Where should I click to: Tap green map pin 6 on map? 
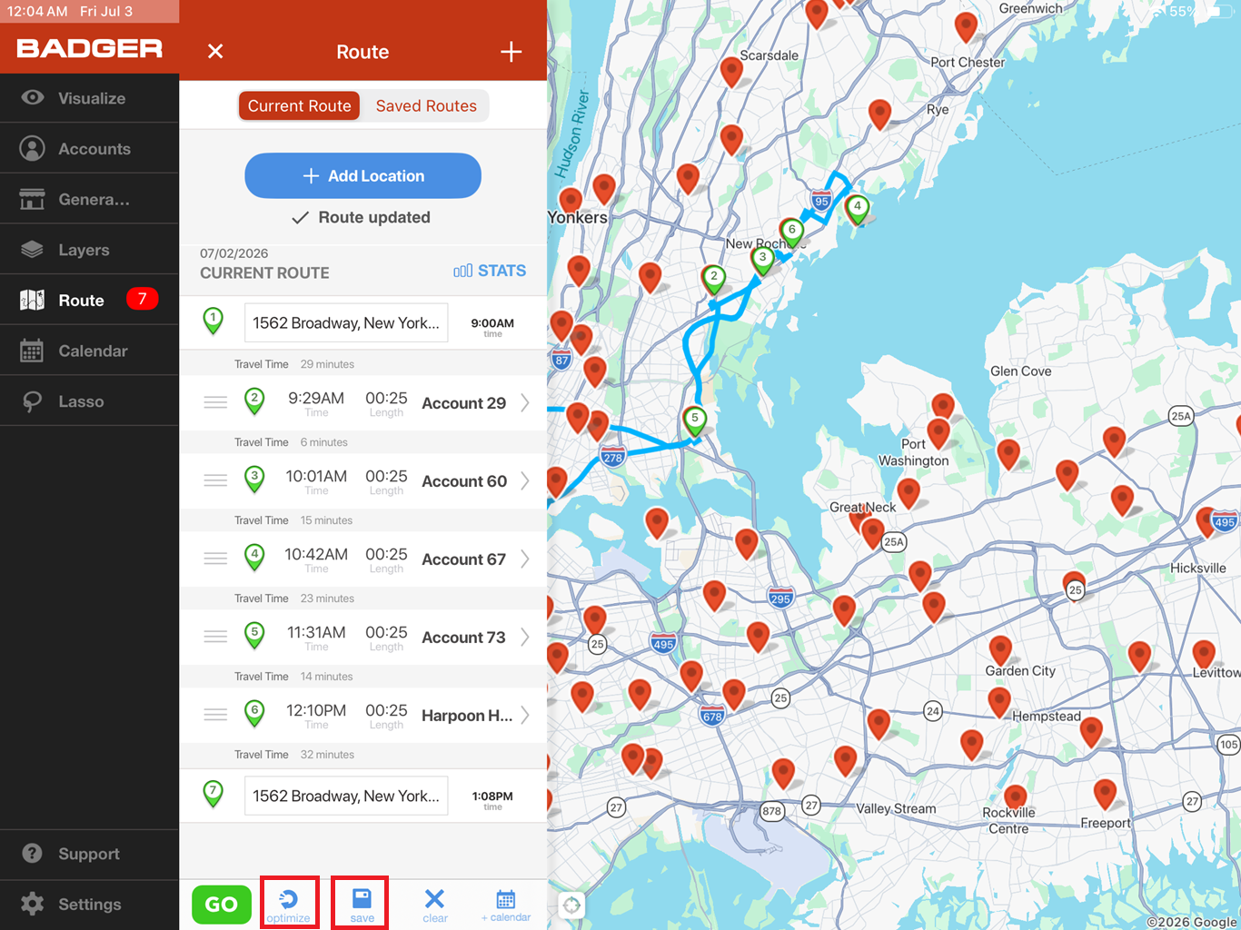tap(792, 232)
